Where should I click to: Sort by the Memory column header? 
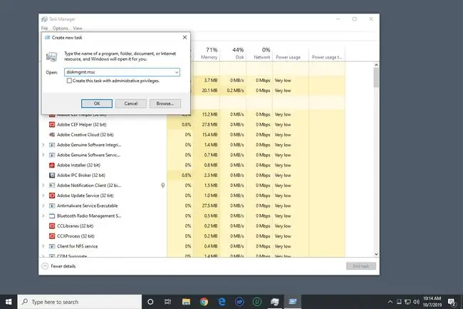tap(207, 54)
